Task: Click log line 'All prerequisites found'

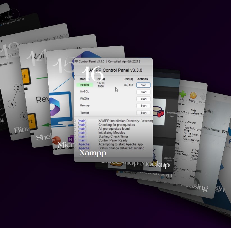Action: tap(114, 129)
